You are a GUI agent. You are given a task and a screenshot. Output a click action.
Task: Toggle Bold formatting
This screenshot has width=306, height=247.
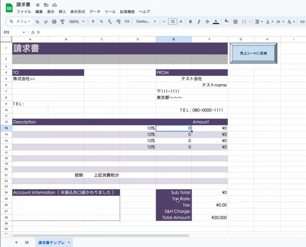coord(190,22)
